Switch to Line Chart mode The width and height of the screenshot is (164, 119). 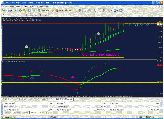click(x=84, y=10)
